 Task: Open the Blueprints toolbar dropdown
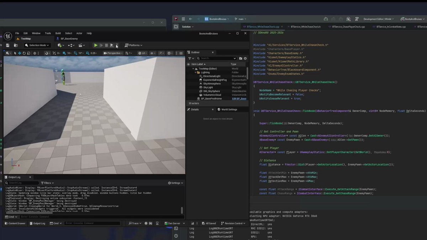click(71, 45)
